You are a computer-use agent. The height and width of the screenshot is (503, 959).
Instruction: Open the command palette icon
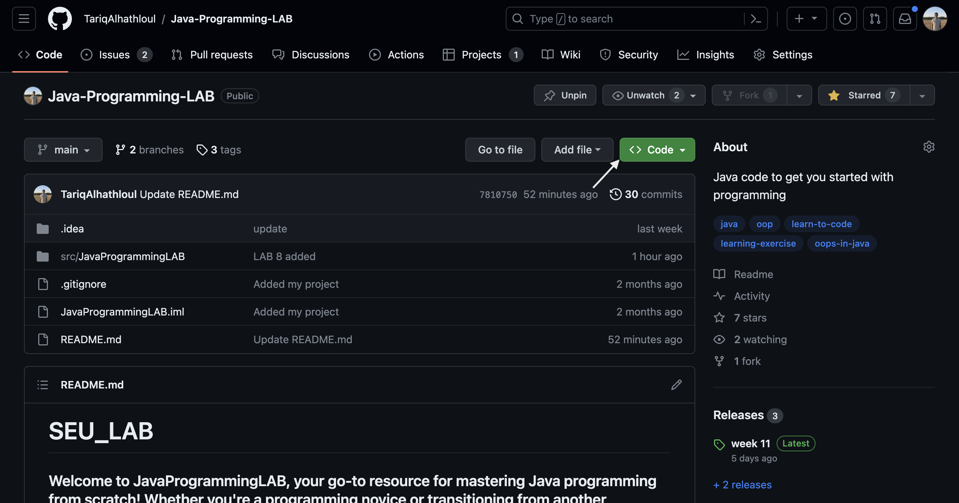[x=756, y=19]
